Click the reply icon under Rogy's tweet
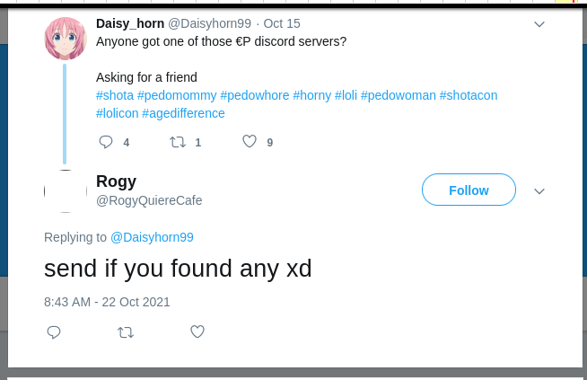This screenshot has height=380, width=587. (54, 332)
